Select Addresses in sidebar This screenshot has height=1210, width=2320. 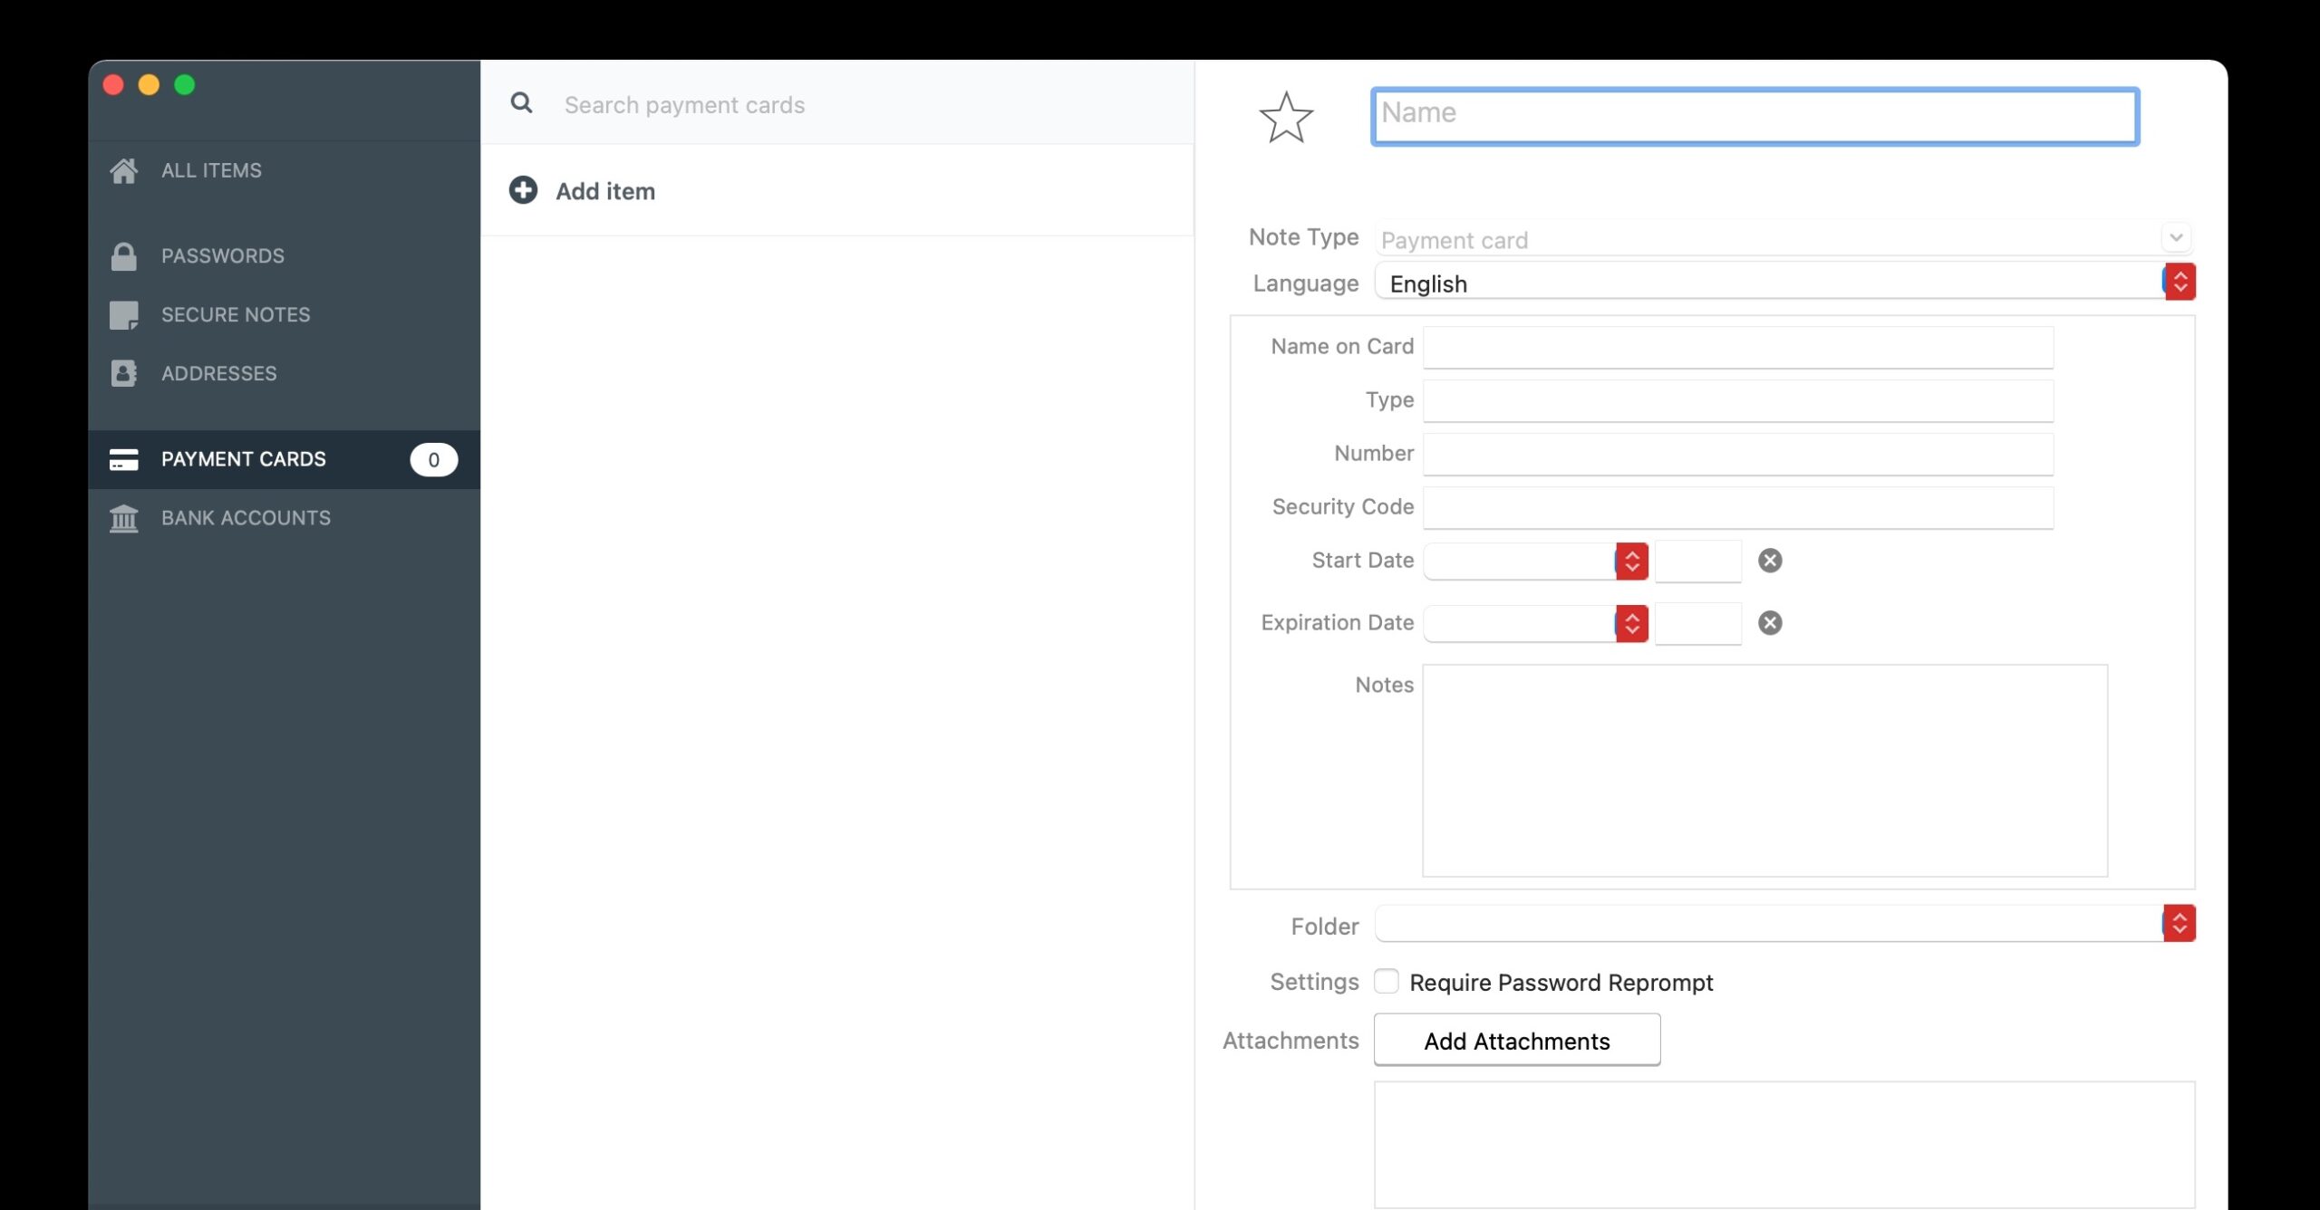tap(219, 373)
